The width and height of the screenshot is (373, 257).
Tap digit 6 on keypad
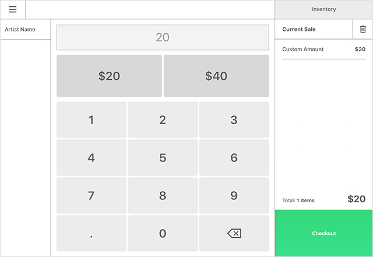[x=234, y=158]
